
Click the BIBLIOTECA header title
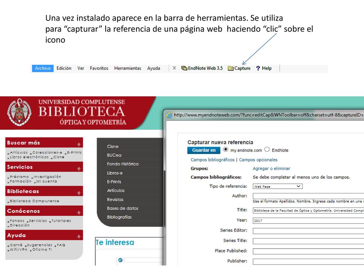[82, 111]
